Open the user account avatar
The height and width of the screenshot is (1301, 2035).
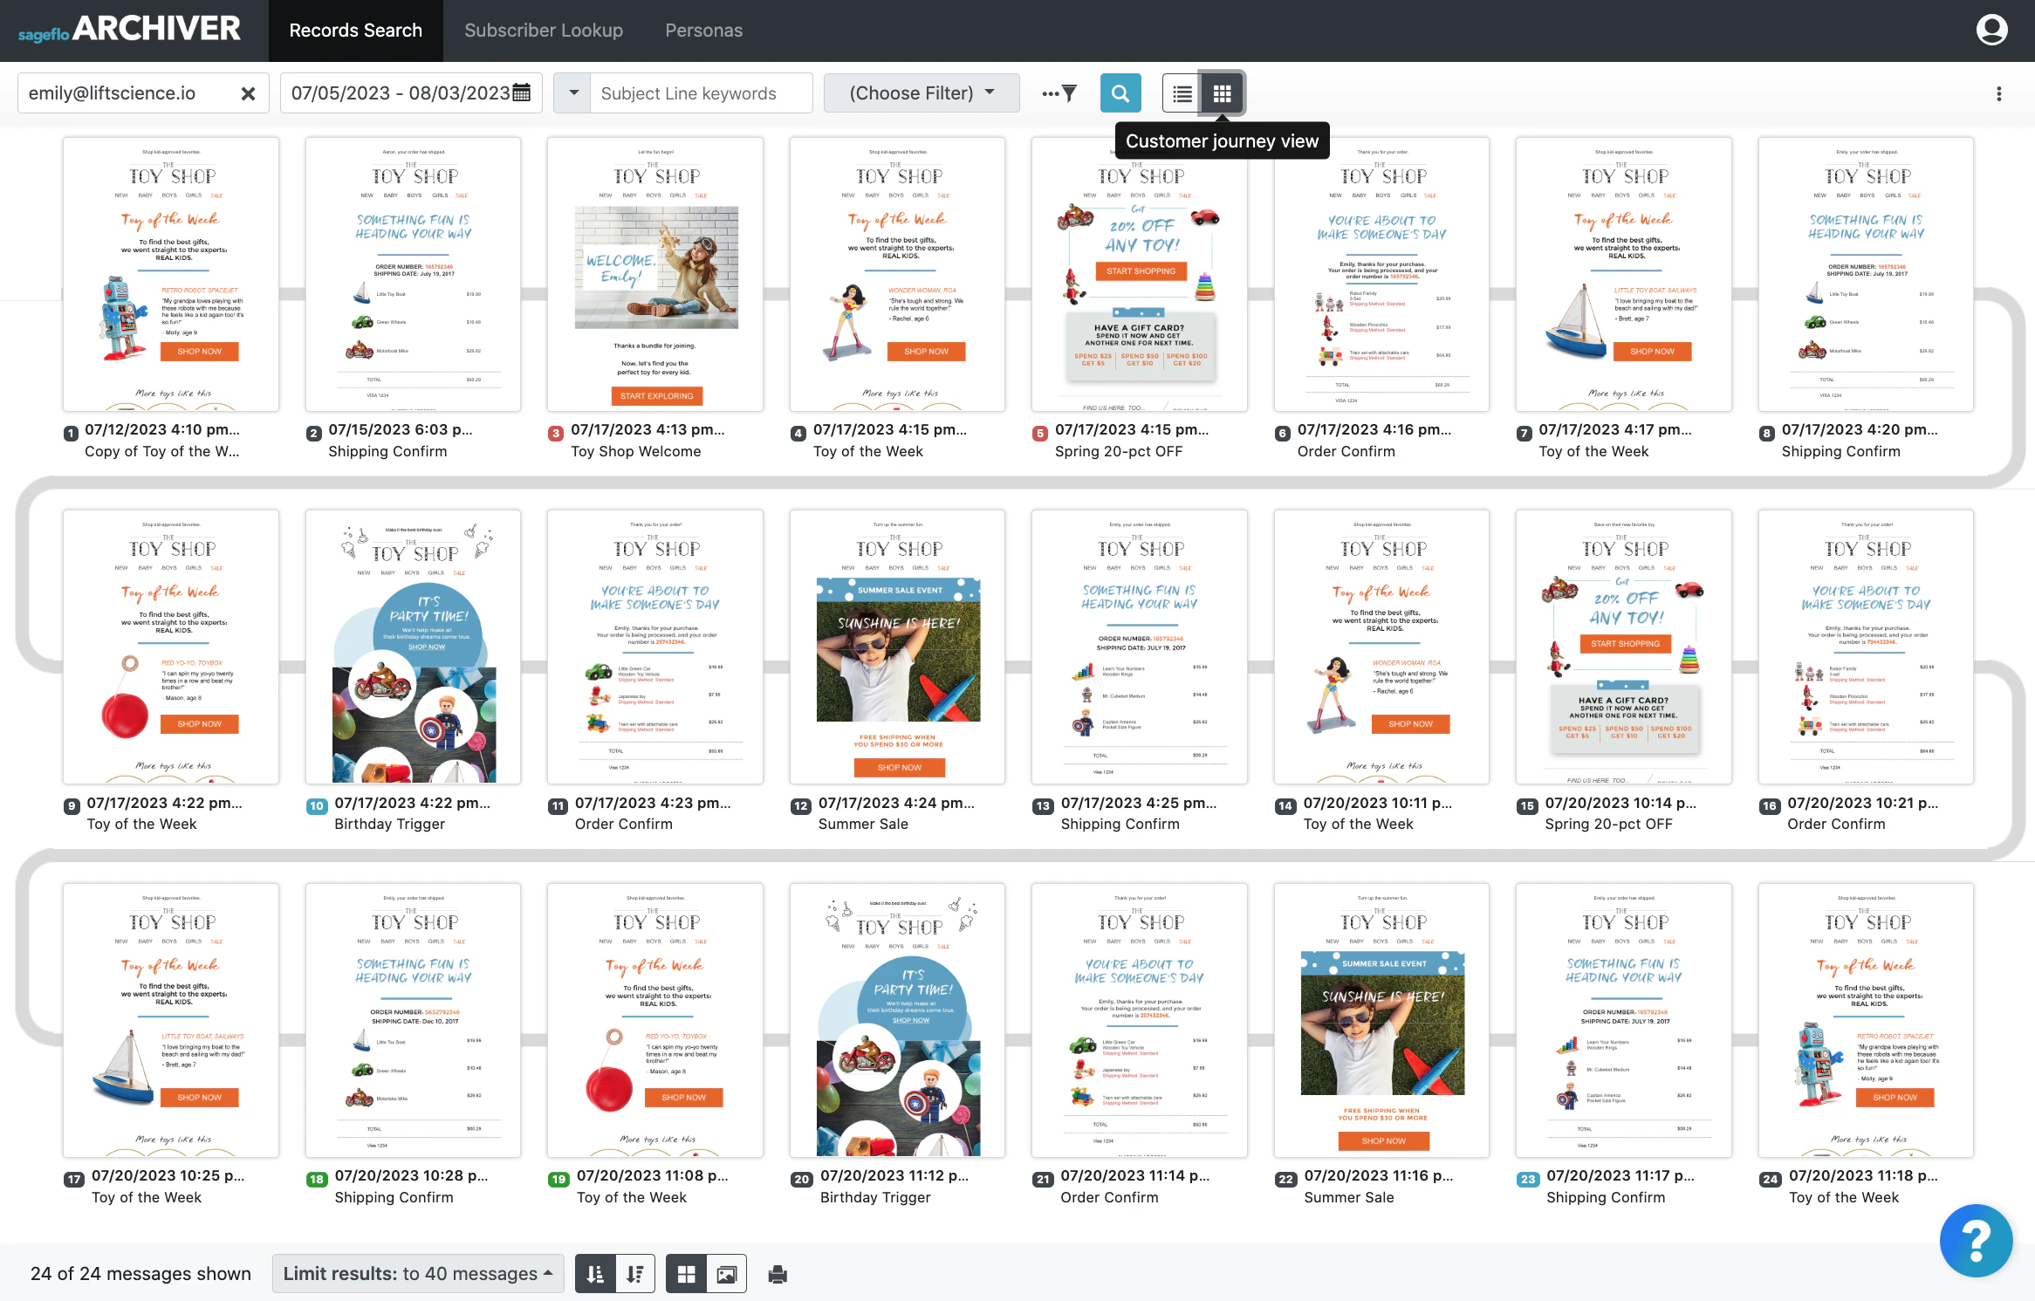(1991, 29)
